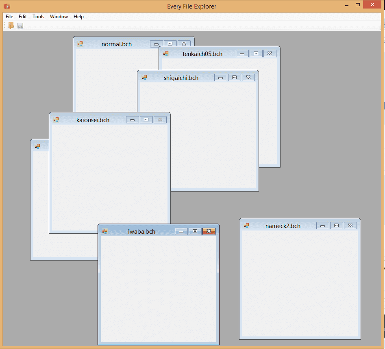Close the normal.bch window
The height and width of the screenshot is (349, 385).
coord(184,44)
